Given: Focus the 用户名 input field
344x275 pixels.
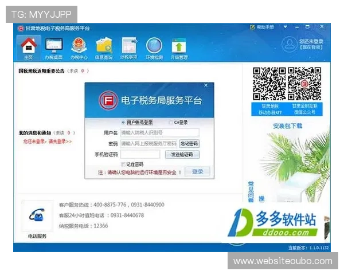Looking at the screenshot, I should (x=160, y=133).
